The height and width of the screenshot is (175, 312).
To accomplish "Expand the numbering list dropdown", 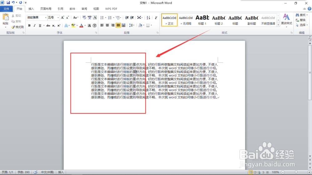I will click(114, 18).
